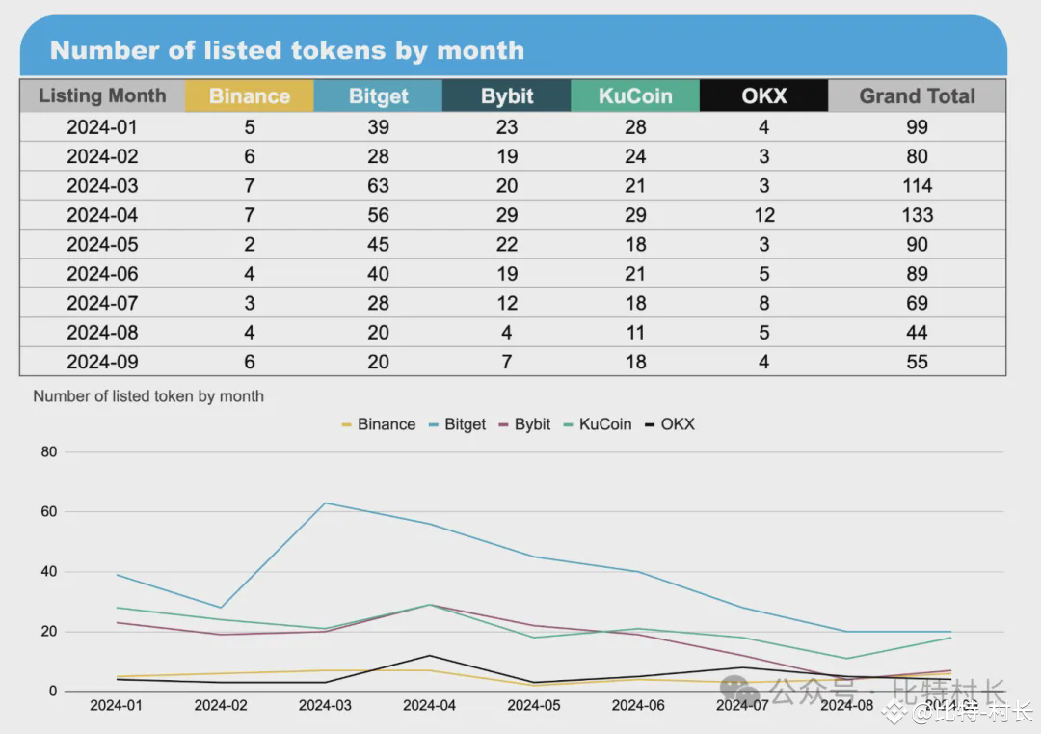
Task: Click the 2024-06 label on the chart x-axis
Action: (x=638, y=705)
